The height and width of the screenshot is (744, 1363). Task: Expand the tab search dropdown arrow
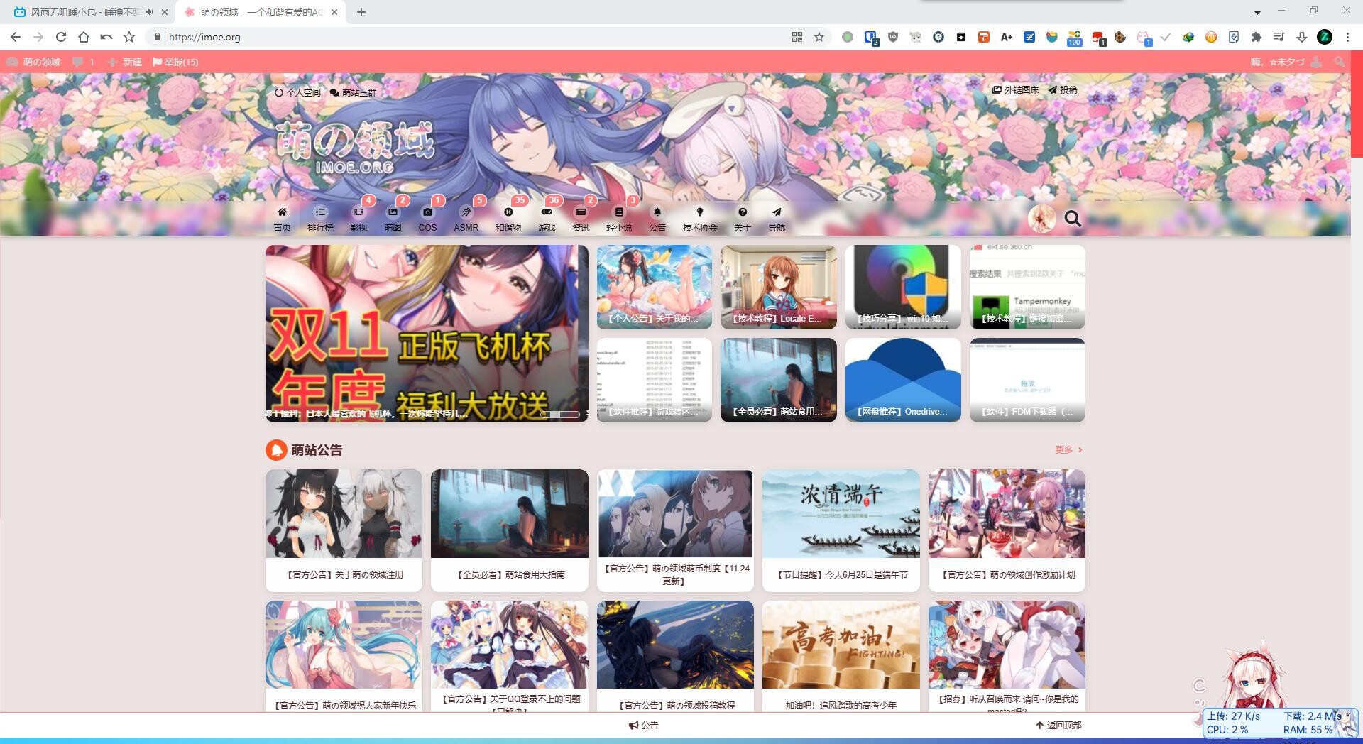pyautogui.click(x=1257, y=12)
